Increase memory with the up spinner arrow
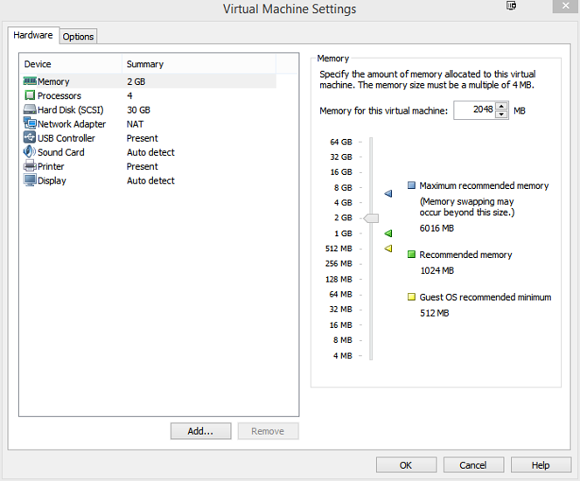Screen dimensions: 580x481 pos(501,106)
